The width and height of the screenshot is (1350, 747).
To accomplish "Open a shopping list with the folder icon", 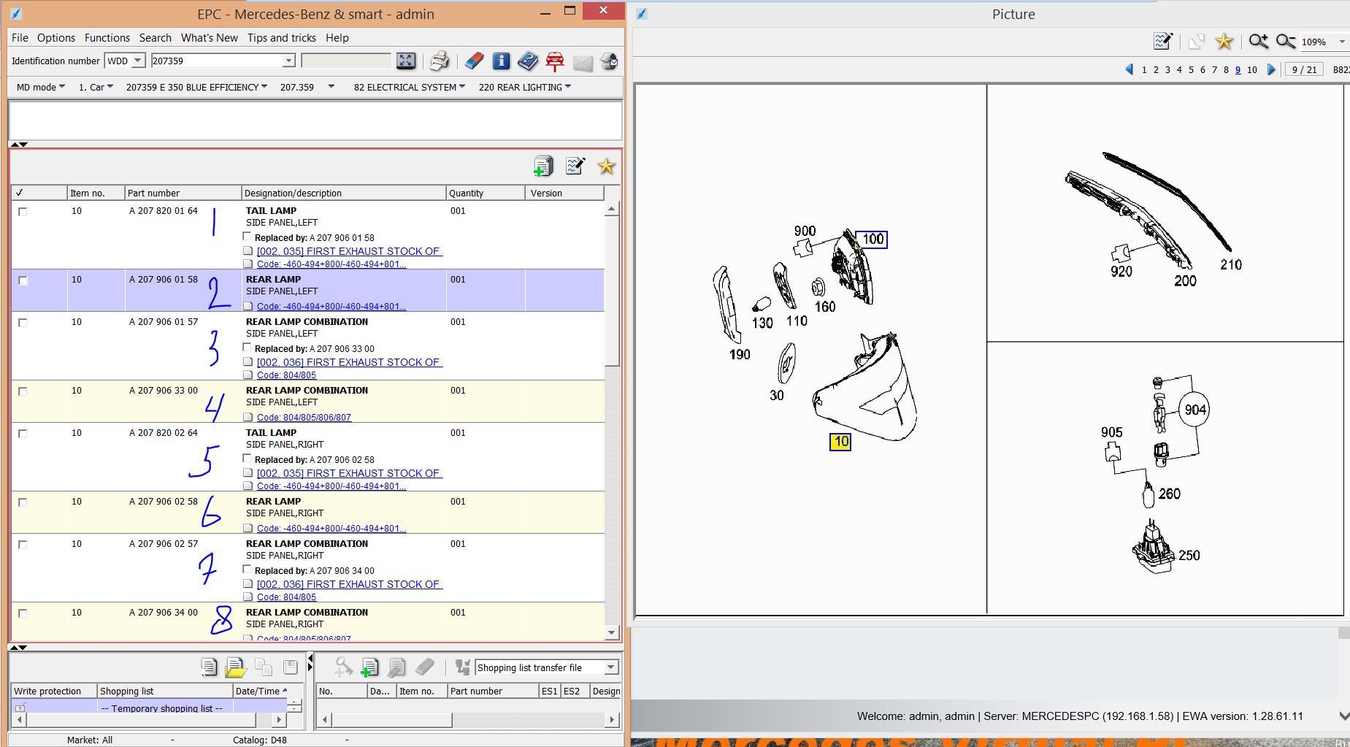I will click(x=235, y=667).
